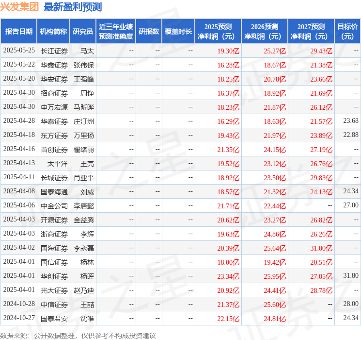The image size is (361, 340).
Task: Click 29.83亿 forecast value
Action: click(x=321, y=178)
